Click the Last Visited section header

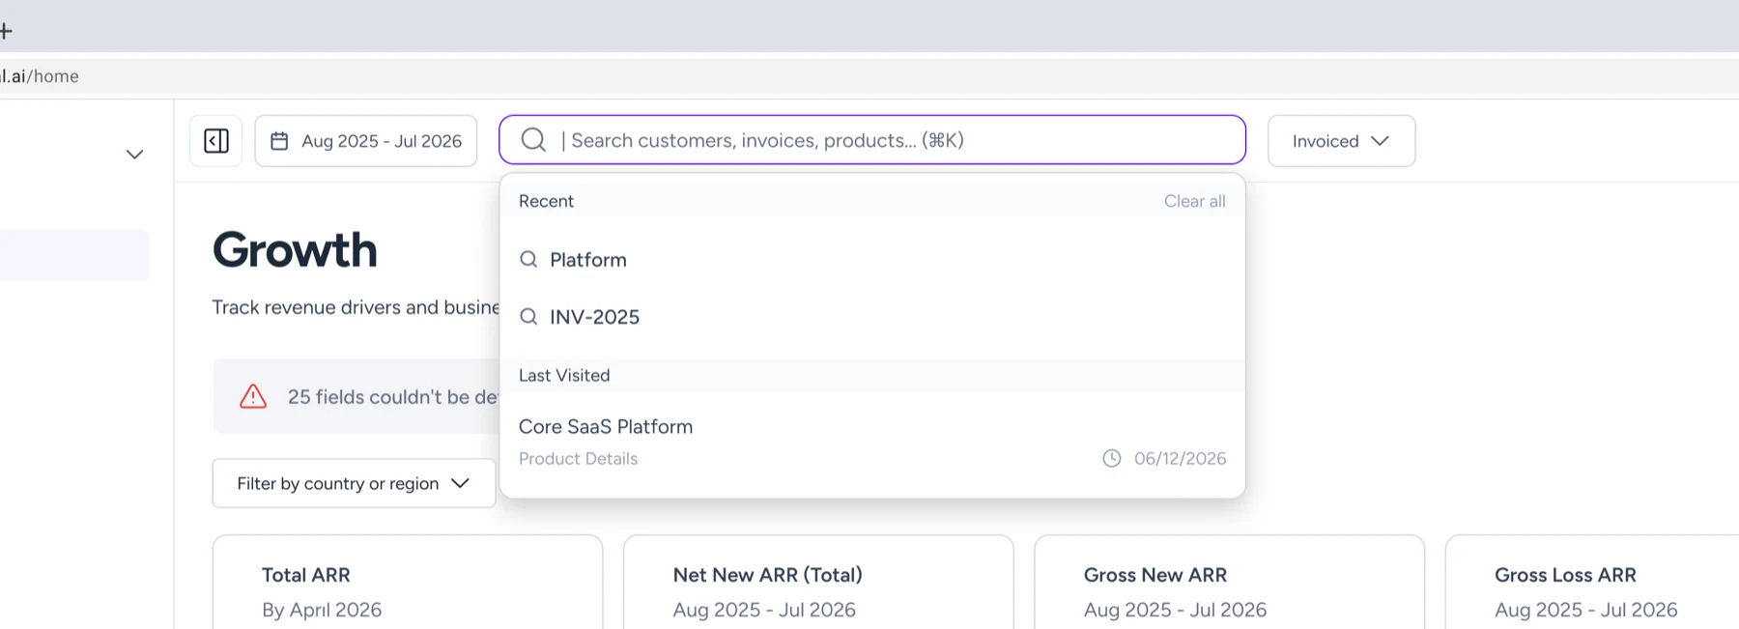tap(564, 375)
